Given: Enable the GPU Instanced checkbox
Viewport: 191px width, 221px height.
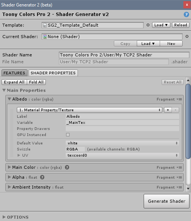Looking at the screenshot, I should pyautogui.click(x=68, y=135).
